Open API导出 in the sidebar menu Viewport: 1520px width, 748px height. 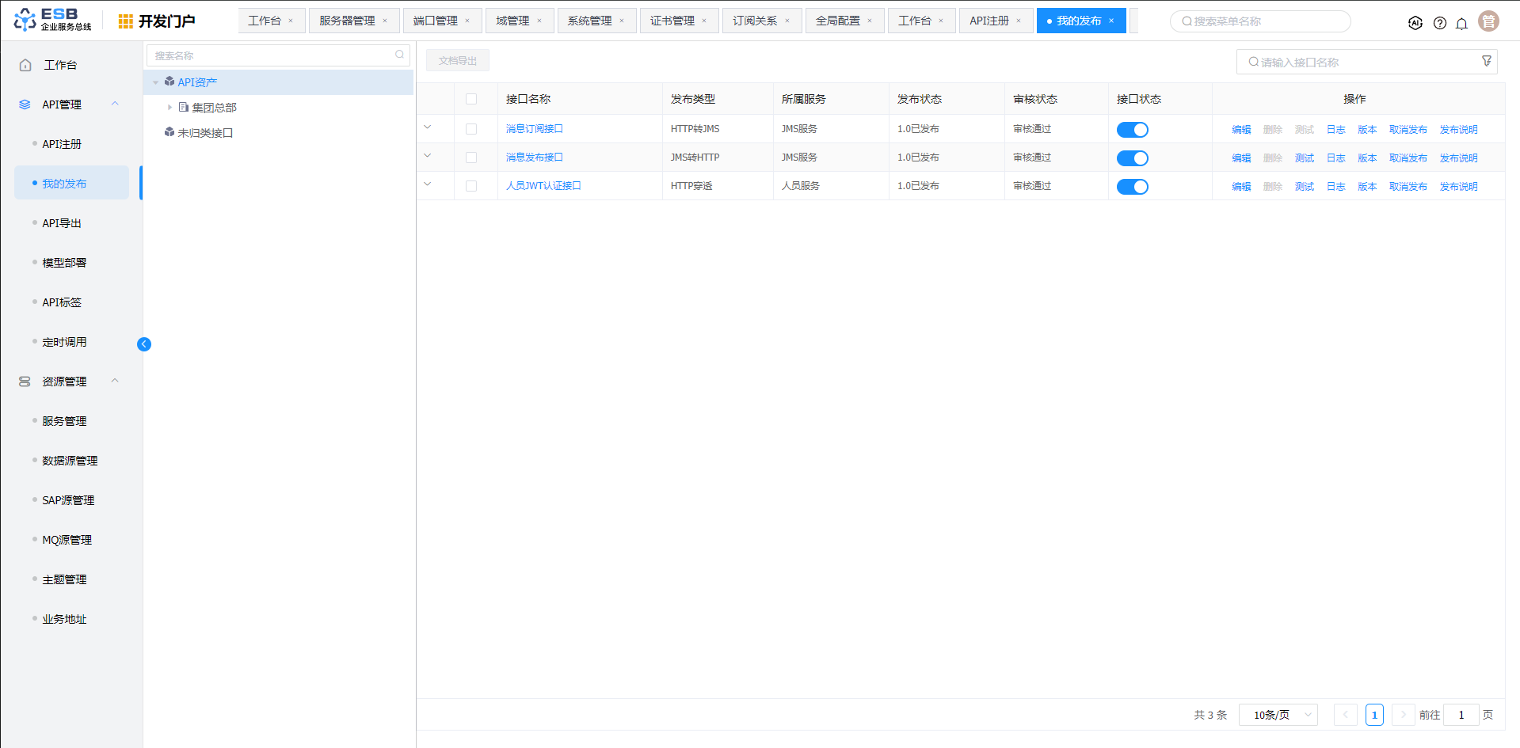62,223
